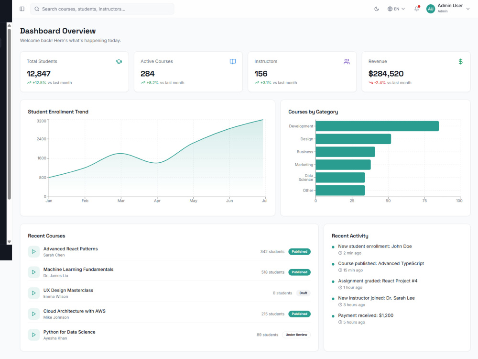Click the Marketing bar in category chart
Viewport: 478px width, 359px height.
[x=343, y=165]
